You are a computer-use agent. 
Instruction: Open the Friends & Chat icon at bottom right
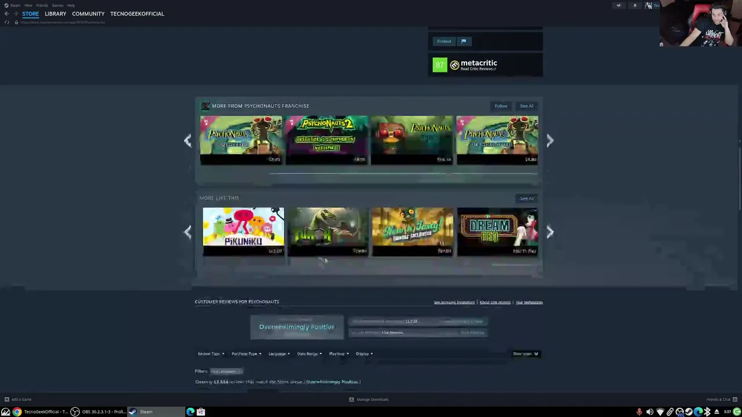click(734, 399)
